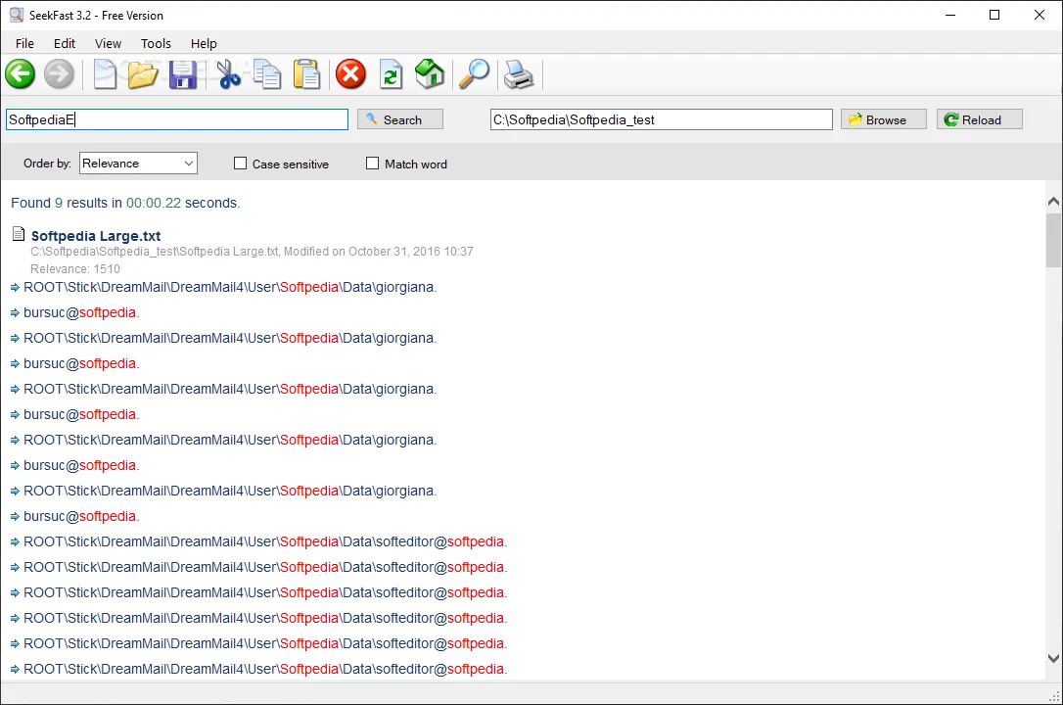Image resolution: width=1063 pixels, height=705 pixels.
Task: Click the Print printer icon
Action: click(520, 73)
